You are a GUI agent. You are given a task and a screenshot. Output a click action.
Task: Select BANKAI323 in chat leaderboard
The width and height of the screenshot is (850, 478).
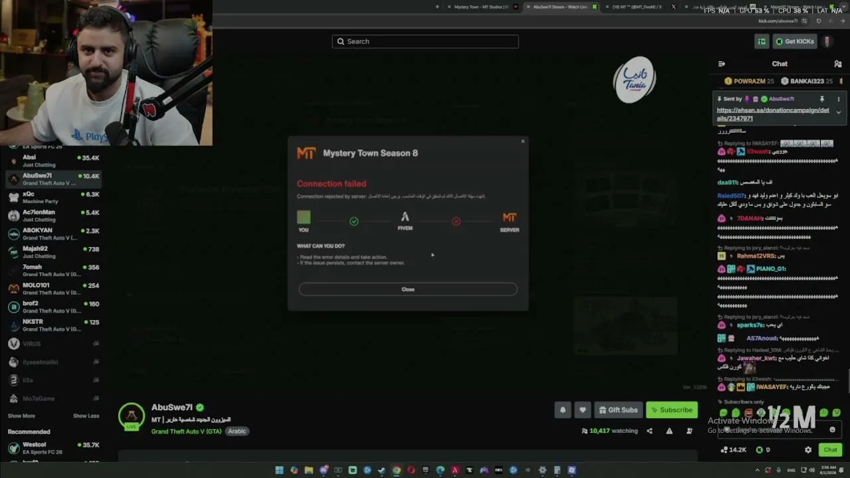pos(807,81)
